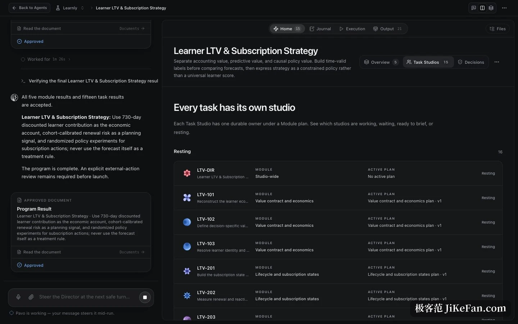Viewport: 518px width, 324px height.
Task: Go Back to Agents
Action: pos(29,8)
